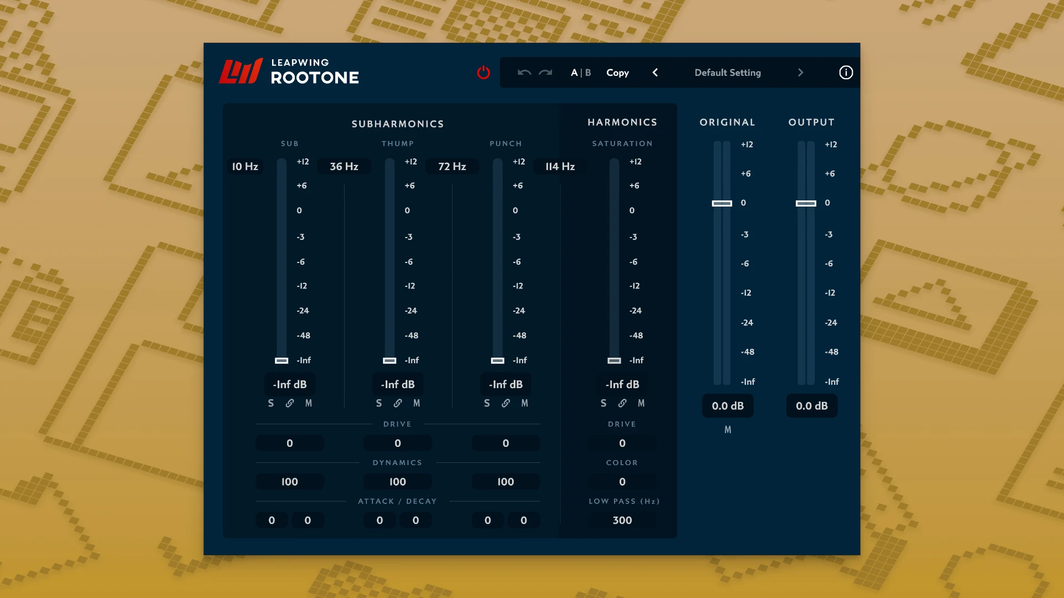1064x598 pixels.
Task: Toggle the Saturation link icon
Action: (x=622, y=403)
